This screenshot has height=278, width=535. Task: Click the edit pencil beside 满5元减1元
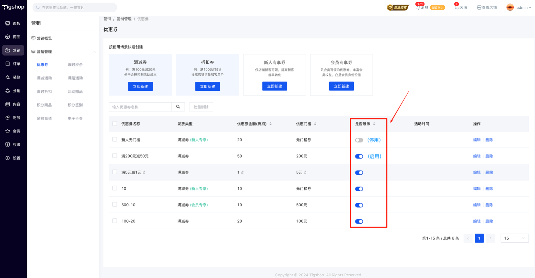(144, 172)
